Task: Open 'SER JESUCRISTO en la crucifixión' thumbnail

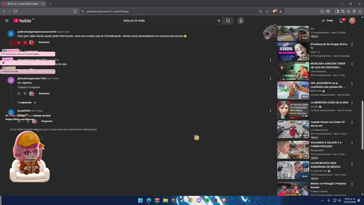Action: (293, 90)
